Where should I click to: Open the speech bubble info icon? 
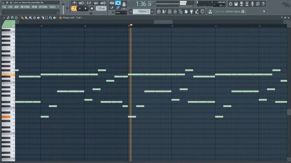tap(258, 4)
